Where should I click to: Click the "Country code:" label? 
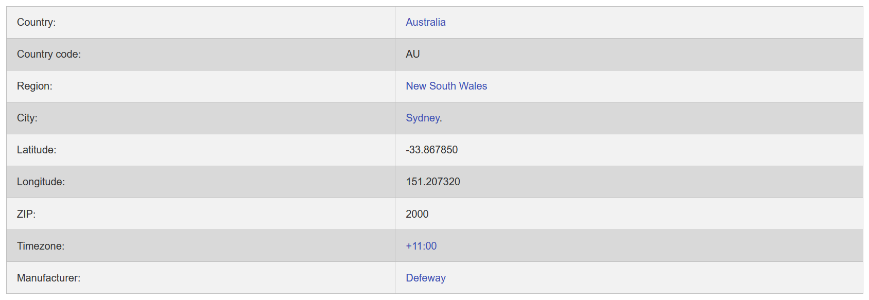[48, 54]
